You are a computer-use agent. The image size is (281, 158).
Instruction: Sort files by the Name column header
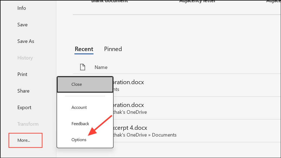(x=101, y=67)
